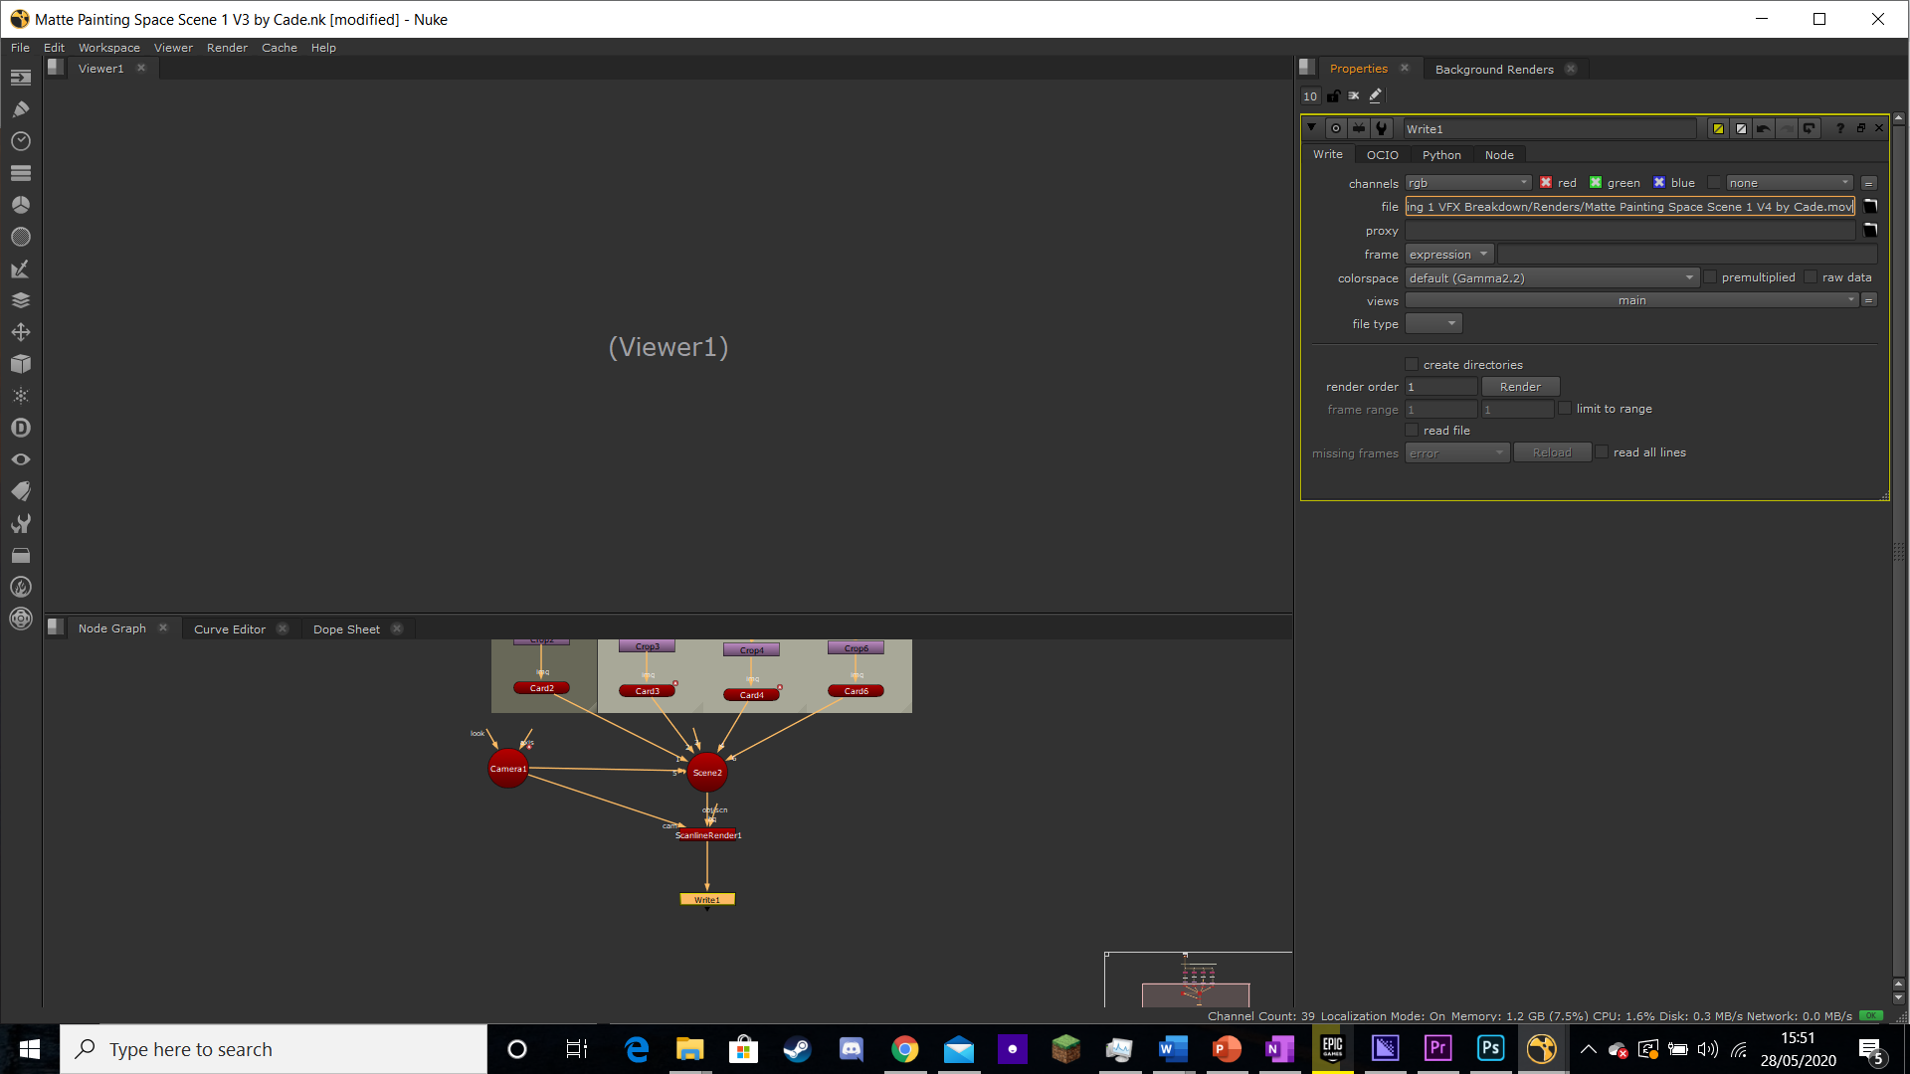Open Viewer1 pane content menu icon
The width and height of the screenshot is (1910, 1074).
(x=56, y=68)
